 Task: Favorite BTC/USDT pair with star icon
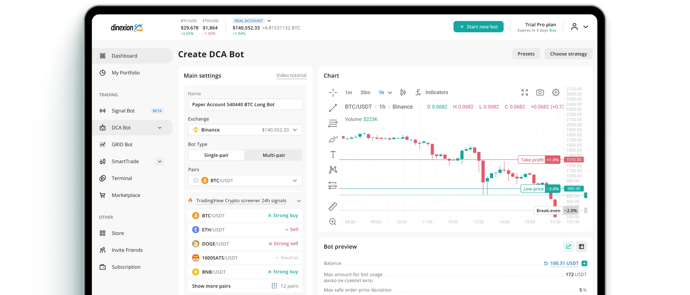[196, 180]
